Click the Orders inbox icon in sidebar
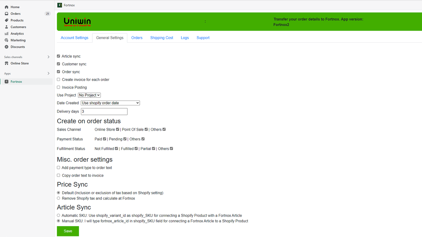 7,13
